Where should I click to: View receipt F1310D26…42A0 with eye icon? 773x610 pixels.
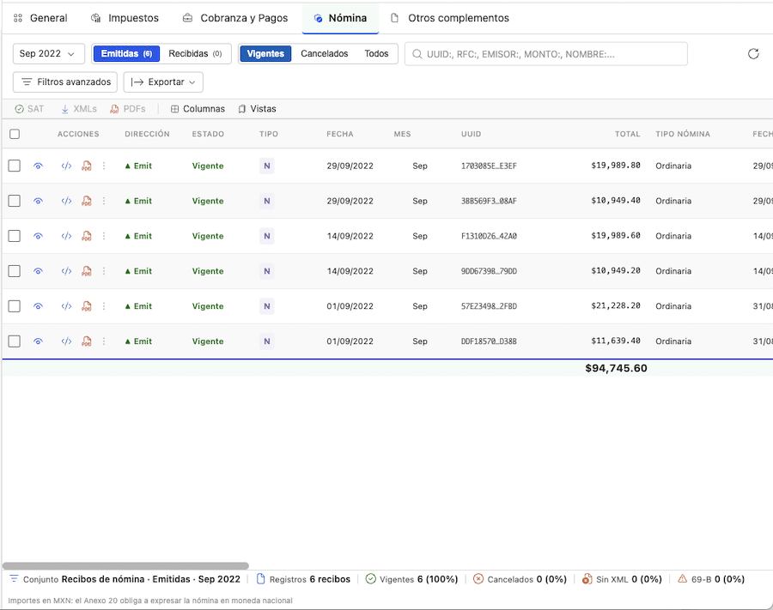(38, 236)
